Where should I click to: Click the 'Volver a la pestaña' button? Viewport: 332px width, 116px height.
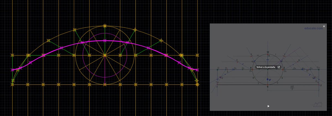(268, 67)
